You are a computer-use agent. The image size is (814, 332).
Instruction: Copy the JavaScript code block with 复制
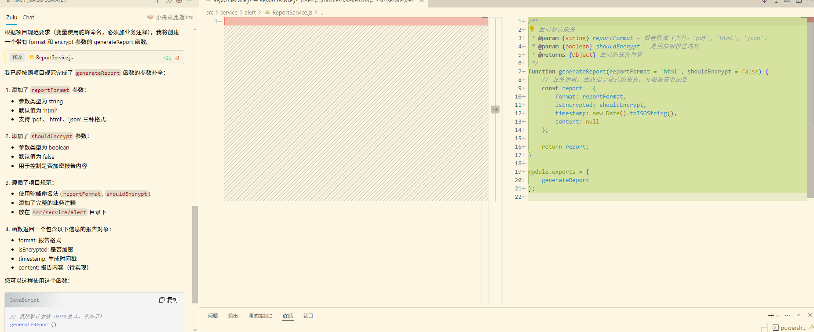168,300
